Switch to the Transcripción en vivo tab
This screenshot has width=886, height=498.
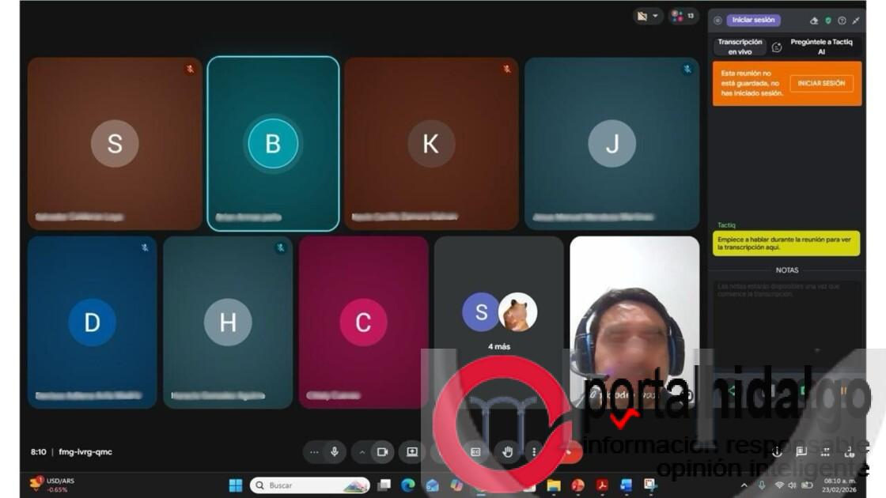pos(740,47)
